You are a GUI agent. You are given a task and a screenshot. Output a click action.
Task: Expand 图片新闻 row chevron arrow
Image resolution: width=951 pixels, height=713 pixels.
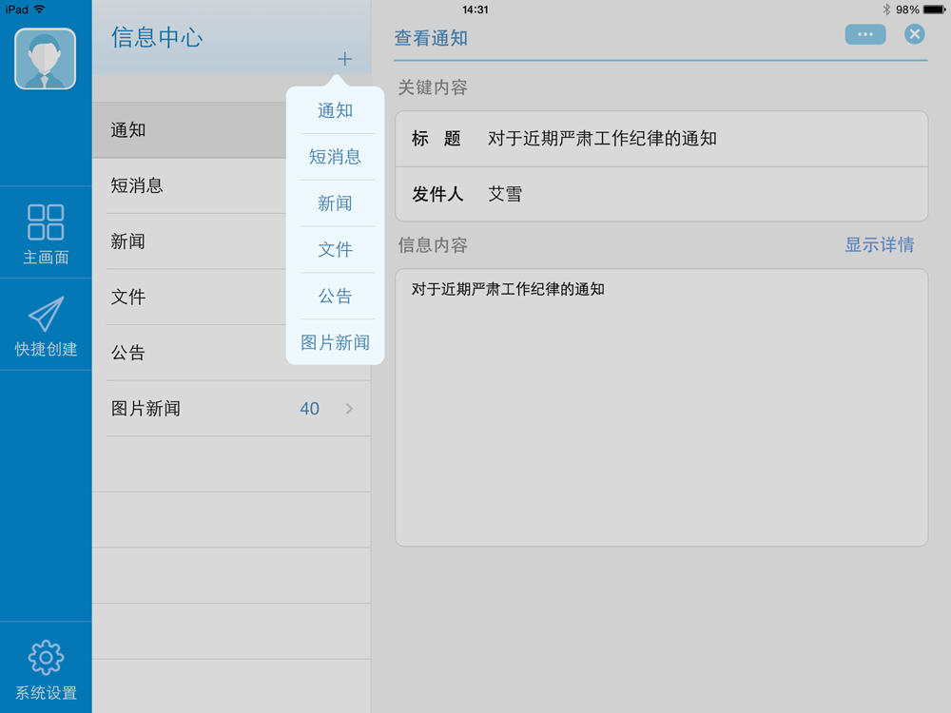(x=349, y=409)
